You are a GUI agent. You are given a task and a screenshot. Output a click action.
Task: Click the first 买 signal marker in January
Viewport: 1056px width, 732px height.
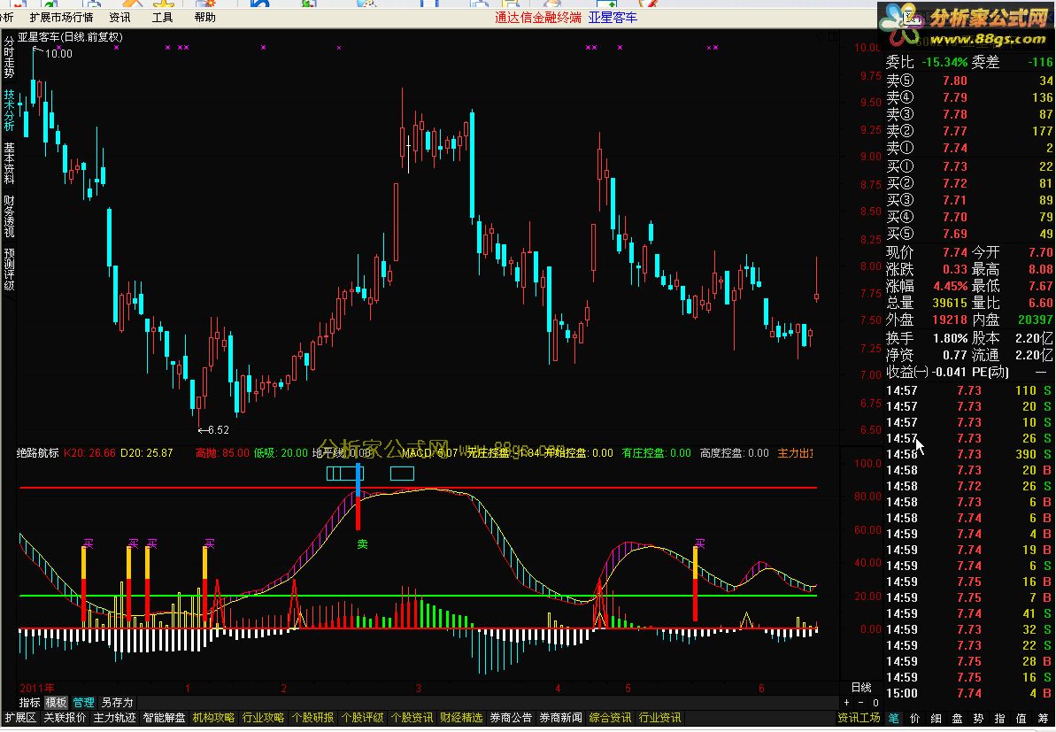pyautogui.click(x=89, y=543)
